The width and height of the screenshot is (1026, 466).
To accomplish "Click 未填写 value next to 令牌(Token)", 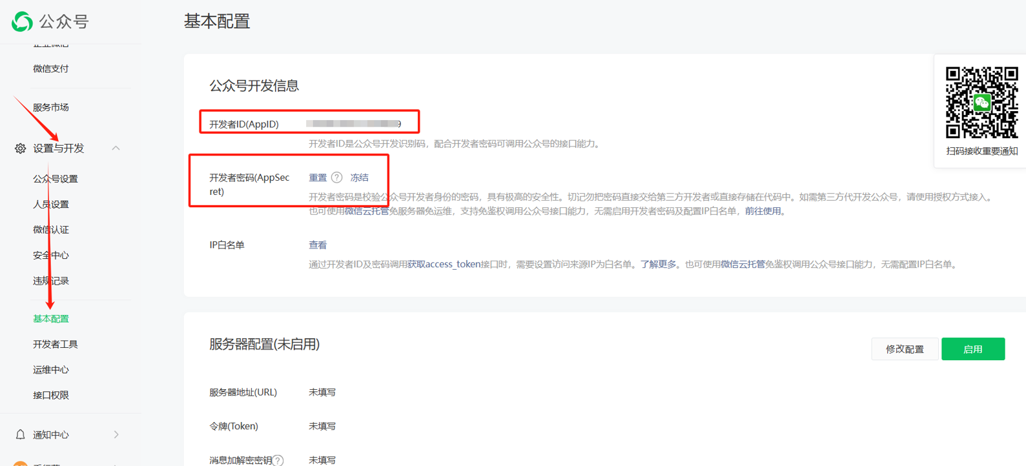I will pos(322,426).
